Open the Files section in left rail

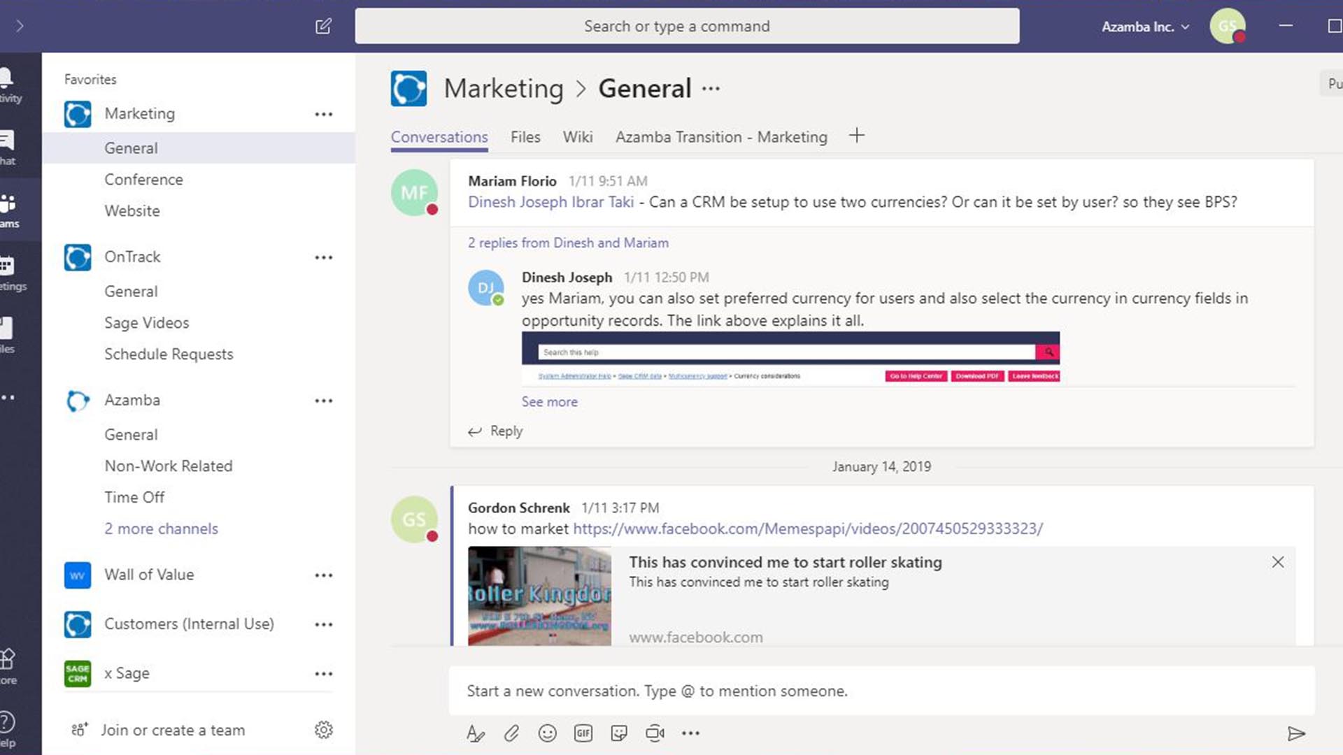(8, 336)
